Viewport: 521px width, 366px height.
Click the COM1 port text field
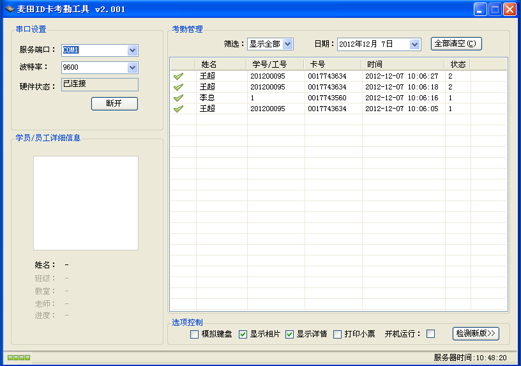pyautogui.click(x=94, y=50)
